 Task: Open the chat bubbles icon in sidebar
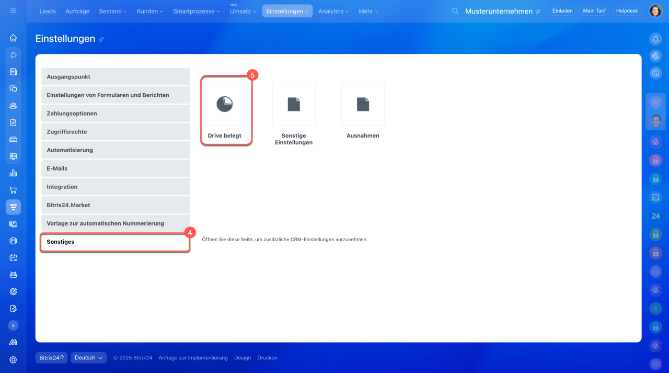pyautogui.click(x=13, y=88)
